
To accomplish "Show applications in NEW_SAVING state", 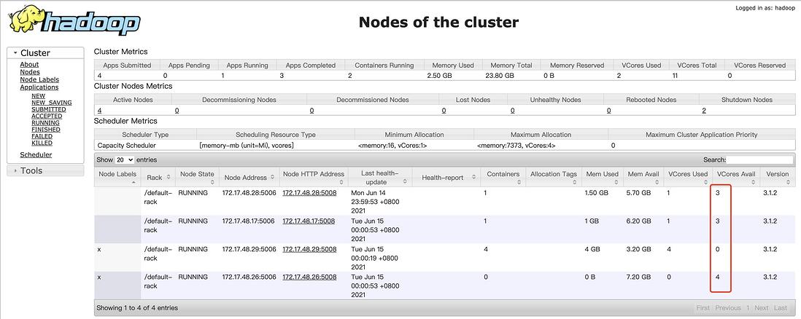I will (52, 103).
